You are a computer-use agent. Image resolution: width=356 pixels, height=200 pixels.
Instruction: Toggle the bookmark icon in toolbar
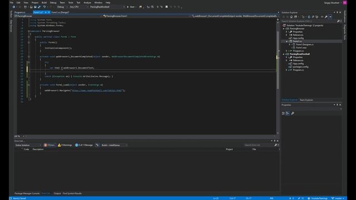click(167, 7)
